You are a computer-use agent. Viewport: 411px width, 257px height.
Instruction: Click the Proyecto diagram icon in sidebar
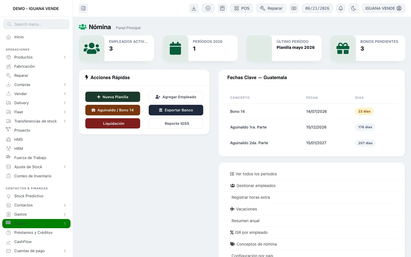click(x=8, y=129)
